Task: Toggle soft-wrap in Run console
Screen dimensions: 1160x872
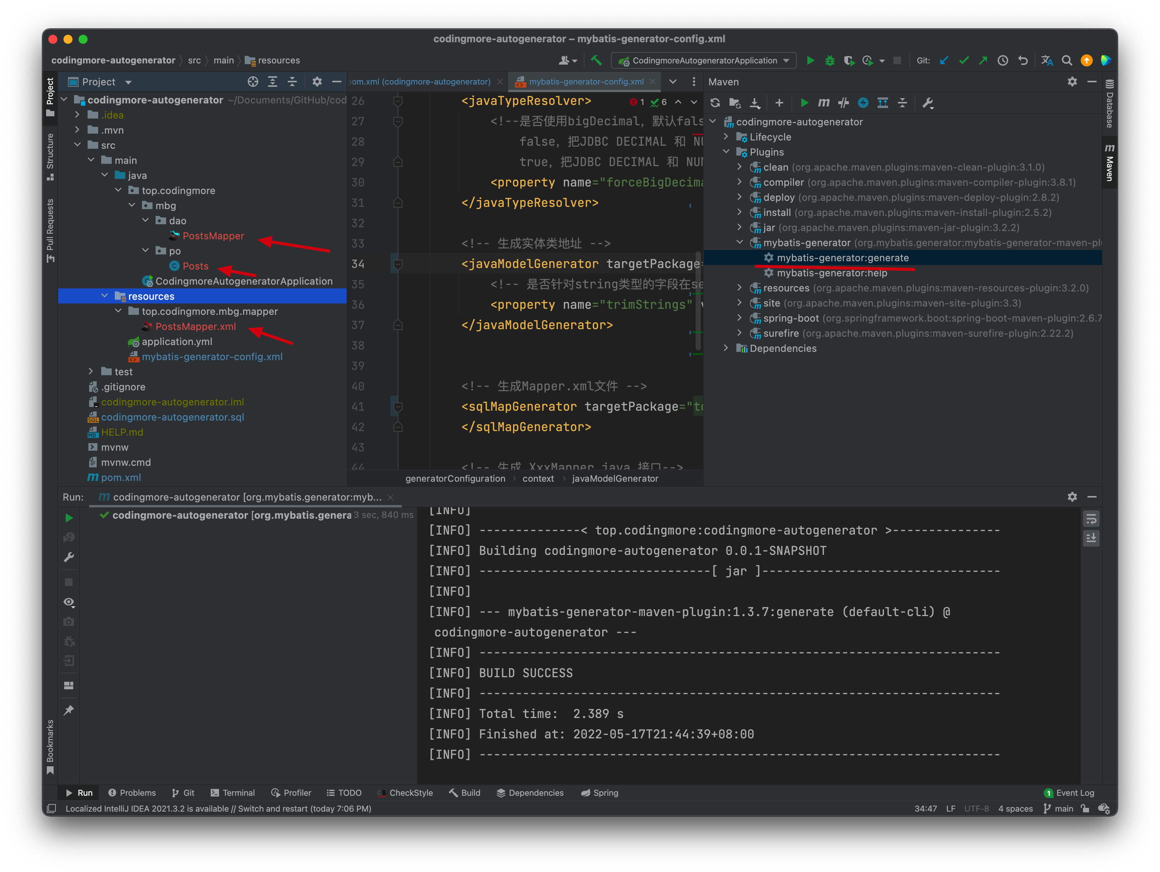Action: tap(1091, 519)
